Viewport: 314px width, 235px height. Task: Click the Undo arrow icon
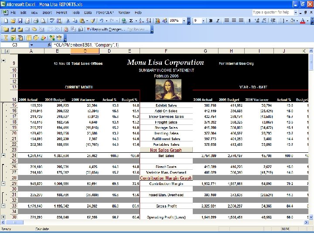102,20
